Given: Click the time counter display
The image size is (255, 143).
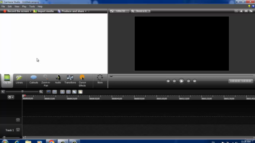Looking at the screenshot, I should point(241,81).
